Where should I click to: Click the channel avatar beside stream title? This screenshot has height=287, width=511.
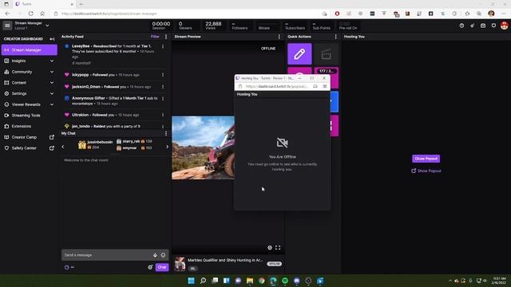[180, 264]
